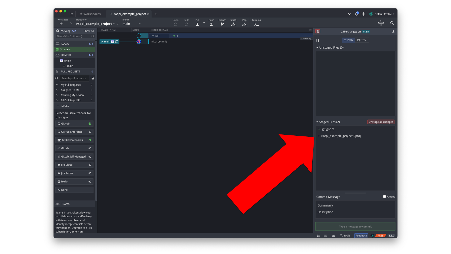Screen dimensions: 451x254
Task: Tick the Amend checkbox
Action: tap(384, 197)
